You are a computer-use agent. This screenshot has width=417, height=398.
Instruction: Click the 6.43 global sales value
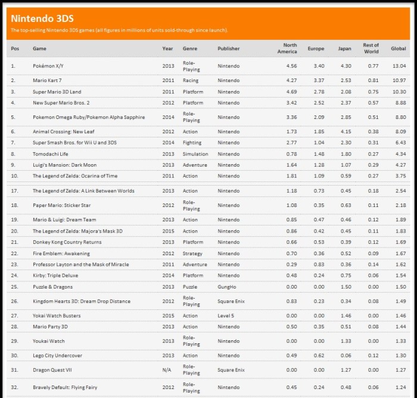[x=400, y=143]
